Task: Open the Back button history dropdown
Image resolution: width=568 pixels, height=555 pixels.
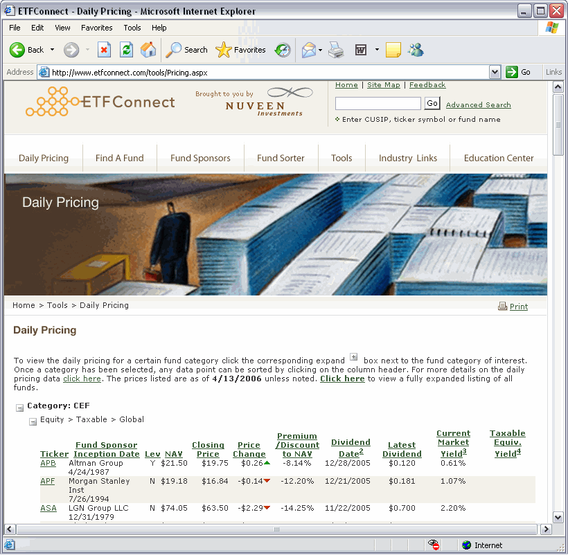Action: [52, 50]
